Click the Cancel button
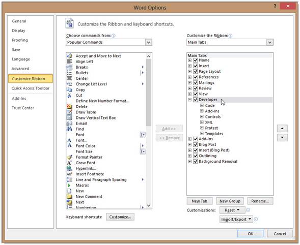This screenshot has height=245, width=300. point(280,234)
